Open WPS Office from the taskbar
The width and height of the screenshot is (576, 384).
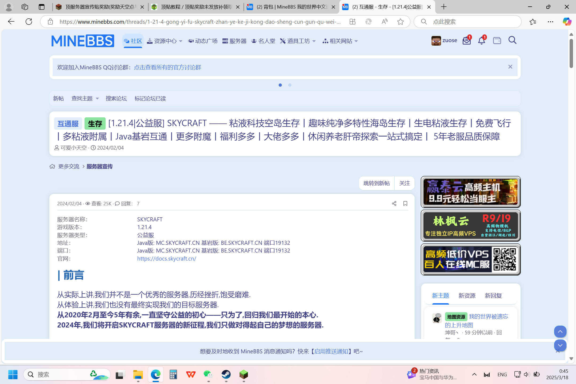pyautogui.click(x=191, y=374)
